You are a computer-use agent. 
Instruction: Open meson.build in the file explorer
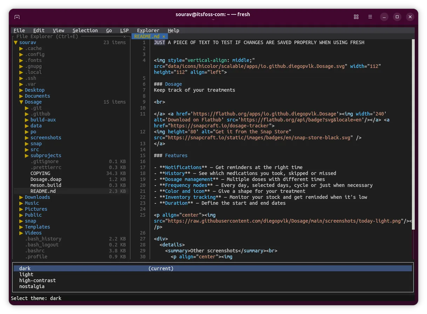(x=46, y=185)
